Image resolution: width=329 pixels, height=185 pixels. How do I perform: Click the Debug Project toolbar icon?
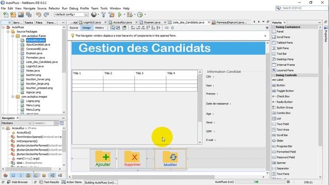[130, 14]
